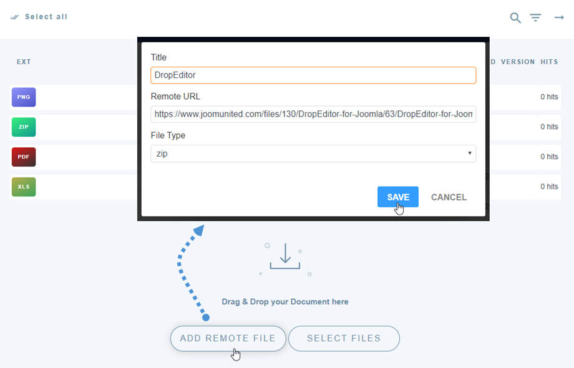Screen dimensions: 574x368
Task: Sort by the EXT column header
Action: click(x=24, y=62)
